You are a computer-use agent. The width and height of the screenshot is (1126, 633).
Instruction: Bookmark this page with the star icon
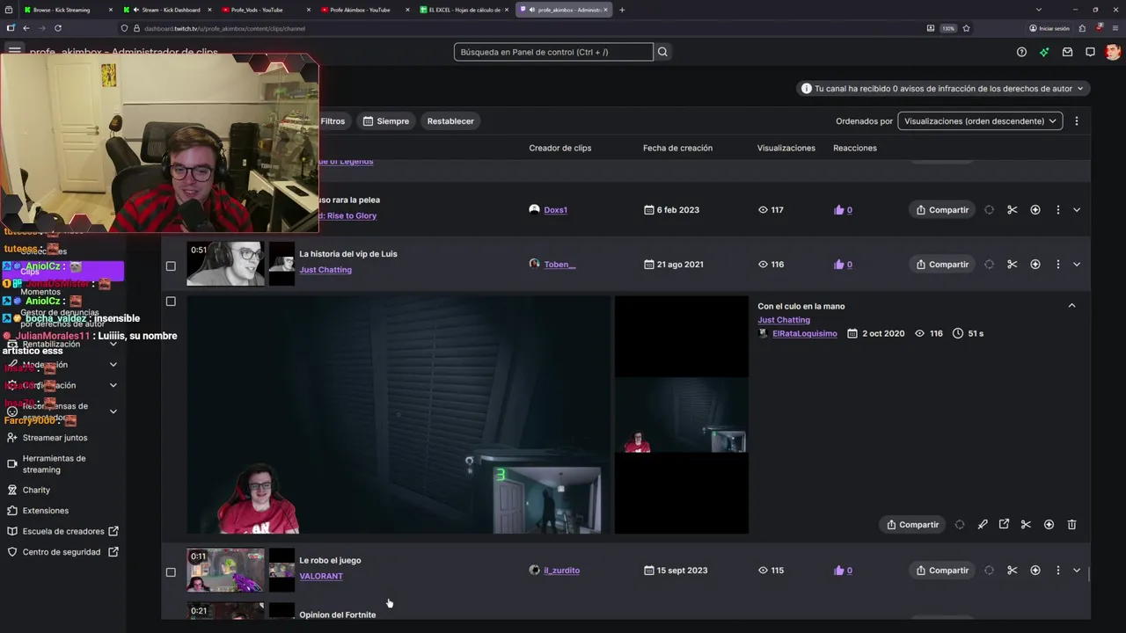coord(966,28)
